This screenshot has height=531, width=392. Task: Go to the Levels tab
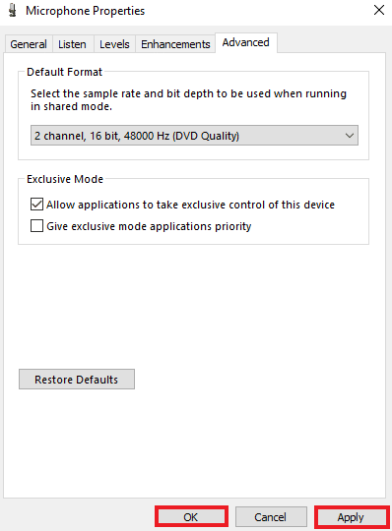click(x=114, y=44)
